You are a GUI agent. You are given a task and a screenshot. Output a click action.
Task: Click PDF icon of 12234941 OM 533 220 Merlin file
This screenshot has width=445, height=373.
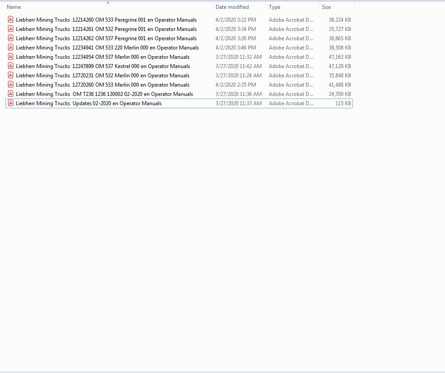point(11,47)
